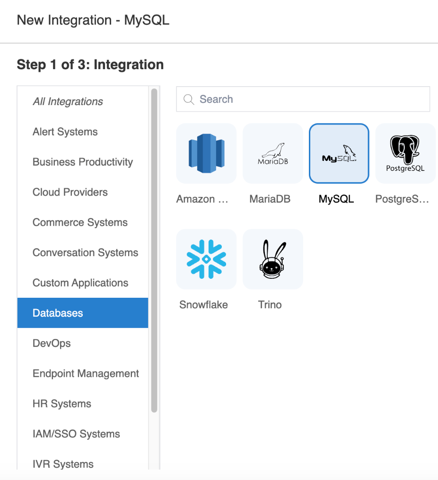The height and width of the screenshot is (480, 438).
Task: Select the Commerce Systems category
Action: 83,222
